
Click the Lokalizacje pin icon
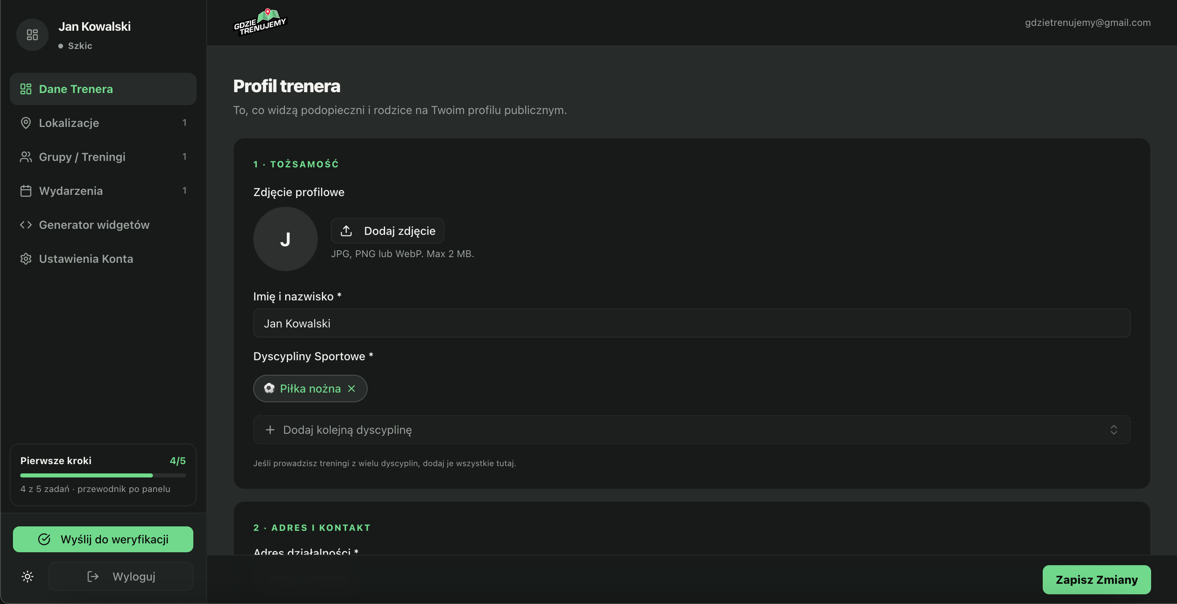click(x=25, y=123)
